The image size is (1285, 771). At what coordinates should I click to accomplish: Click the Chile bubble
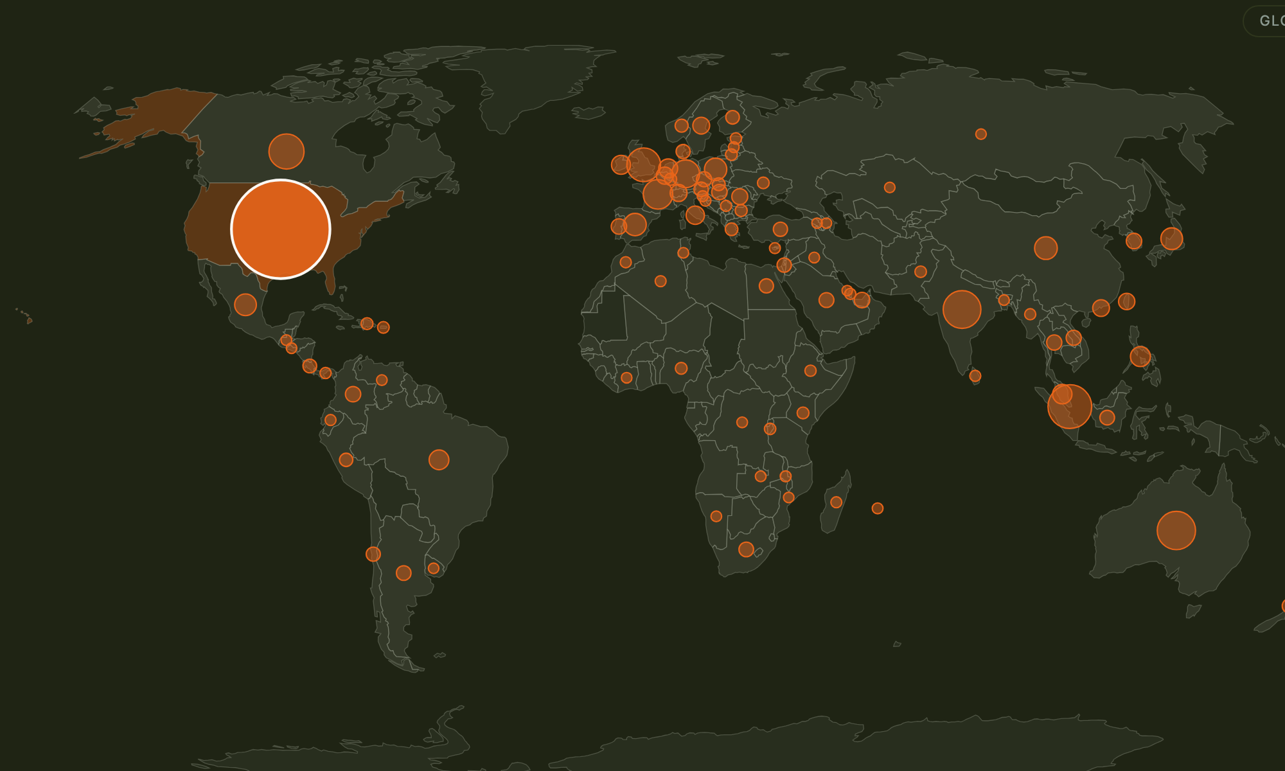point(373,554)
